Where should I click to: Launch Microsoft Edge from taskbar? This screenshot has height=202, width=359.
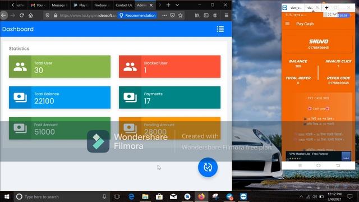(131, 196)
